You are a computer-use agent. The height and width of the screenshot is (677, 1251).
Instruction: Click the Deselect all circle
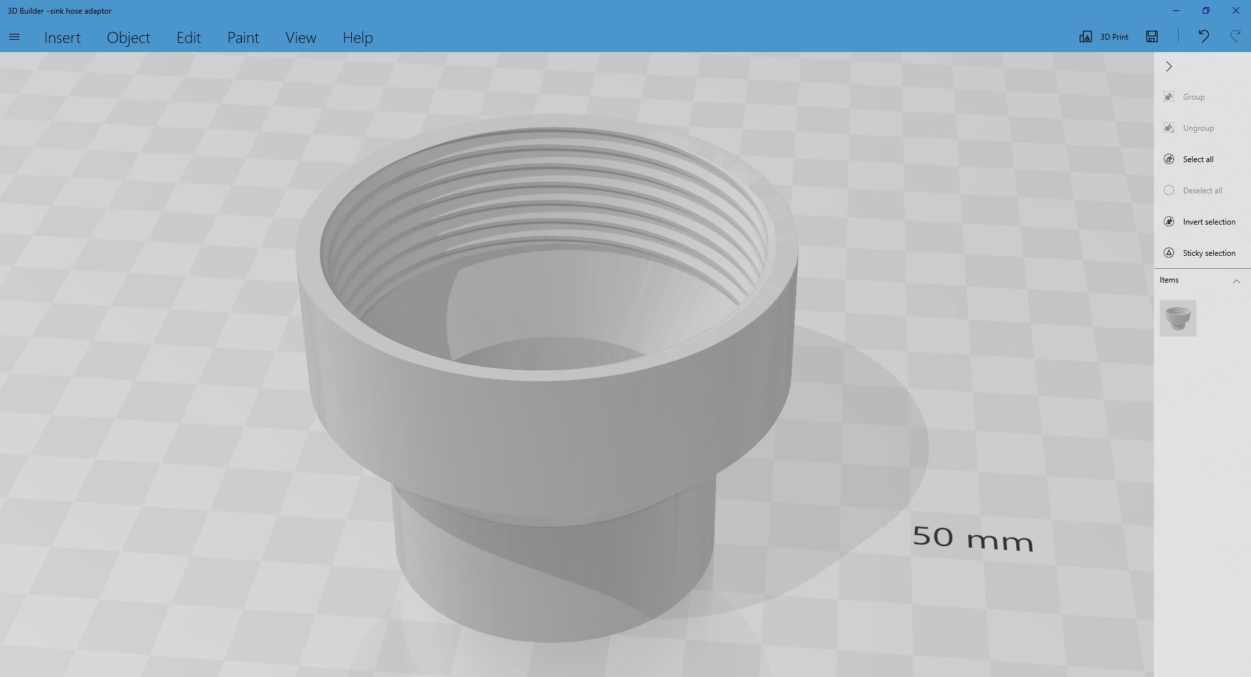(1169, 191)
